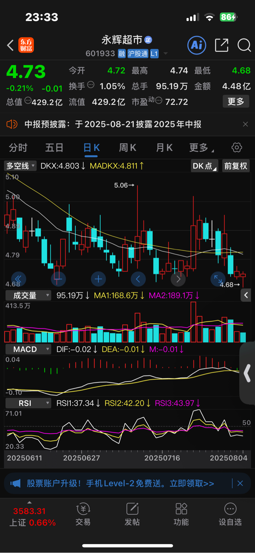
Task: Open the right edge drawer handle
Action: (x=247, y=373)
